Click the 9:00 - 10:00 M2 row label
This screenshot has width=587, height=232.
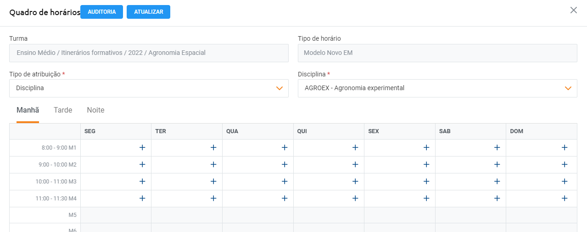[x=57, y=165]
